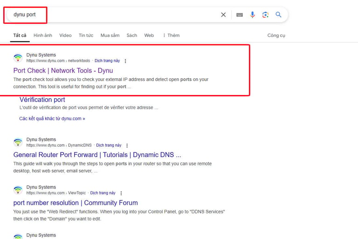The height and width of the screenshot is (239, 358).
Task: Switch to the Hình ảnh tab
Action: click(x=43, y=35)
